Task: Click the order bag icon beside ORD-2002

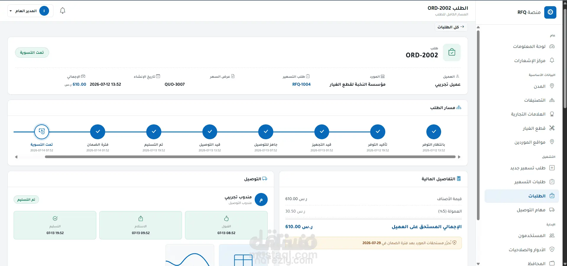Action: click(451, 52)
